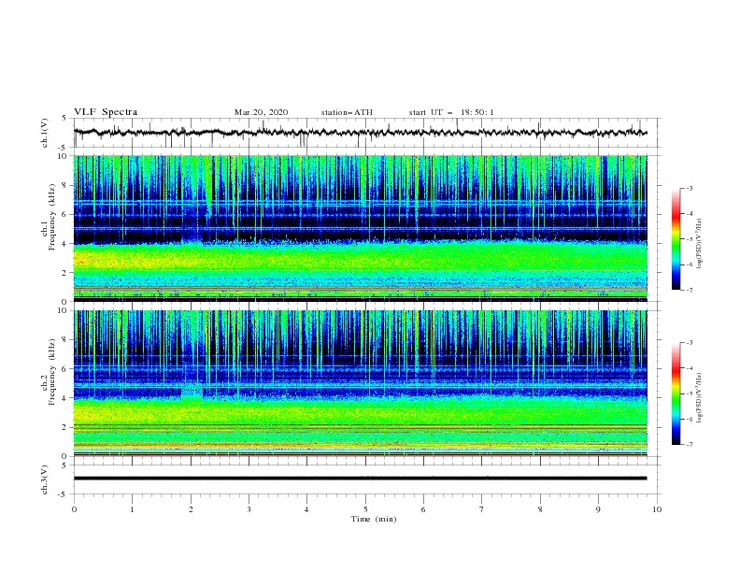
Task: Click the "start UT = 18:50: 1" header text
Action: (451, 112)
